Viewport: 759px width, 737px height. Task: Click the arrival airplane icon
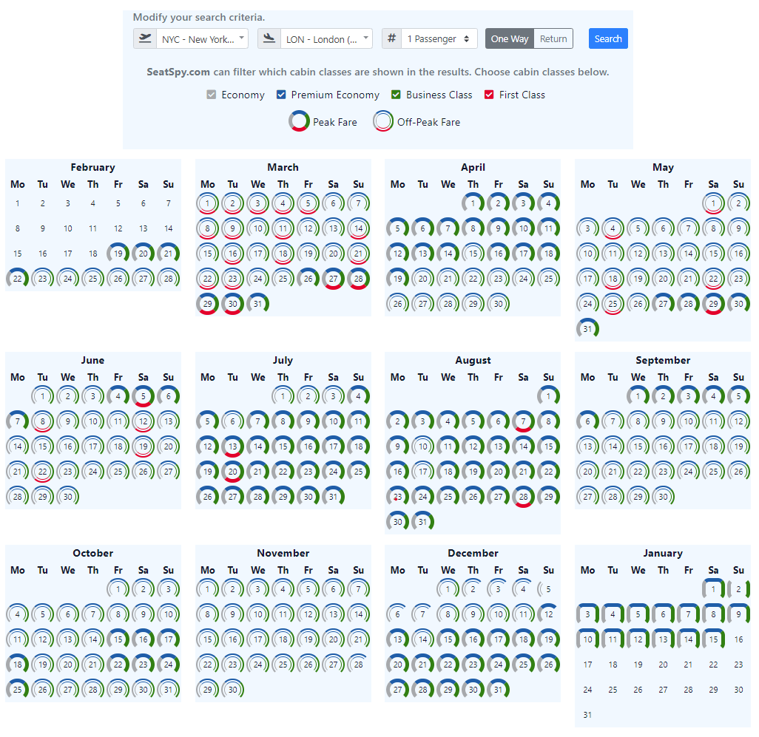pyautogui.click(x=270, y=38)
